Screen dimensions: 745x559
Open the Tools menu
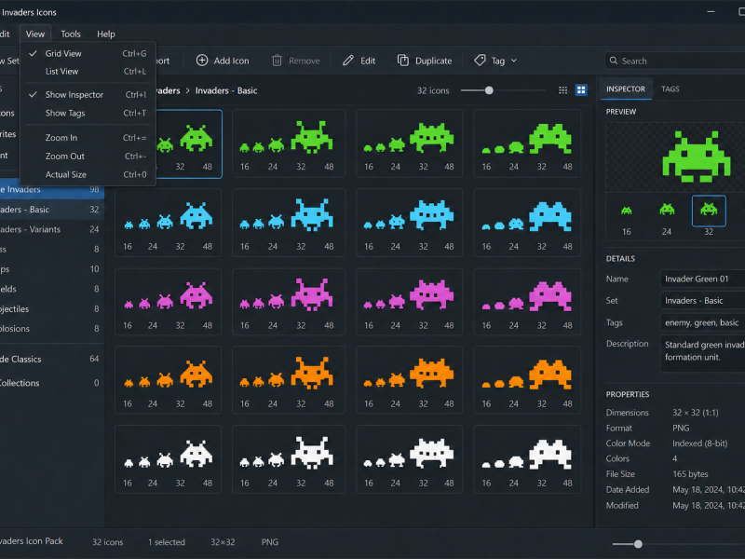click(71, 34)
